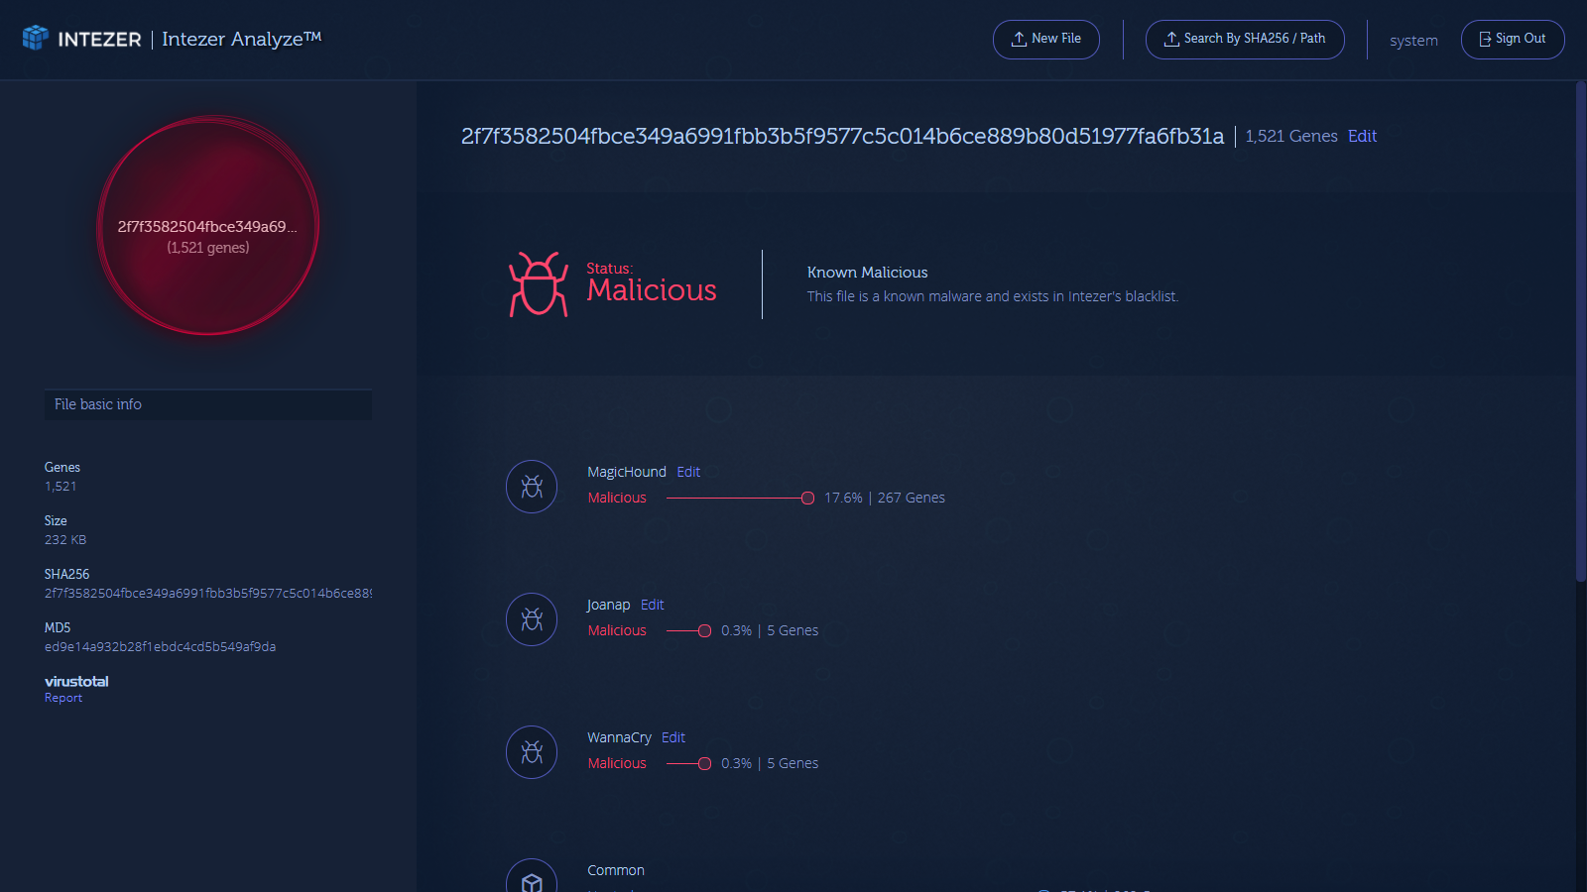The image size is (1587, 892).
Task: Click the 1,521 Genes header text
Action: click(1291, 136)
